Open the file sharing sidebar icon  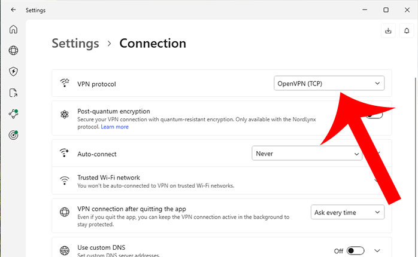tap(13, 92)
